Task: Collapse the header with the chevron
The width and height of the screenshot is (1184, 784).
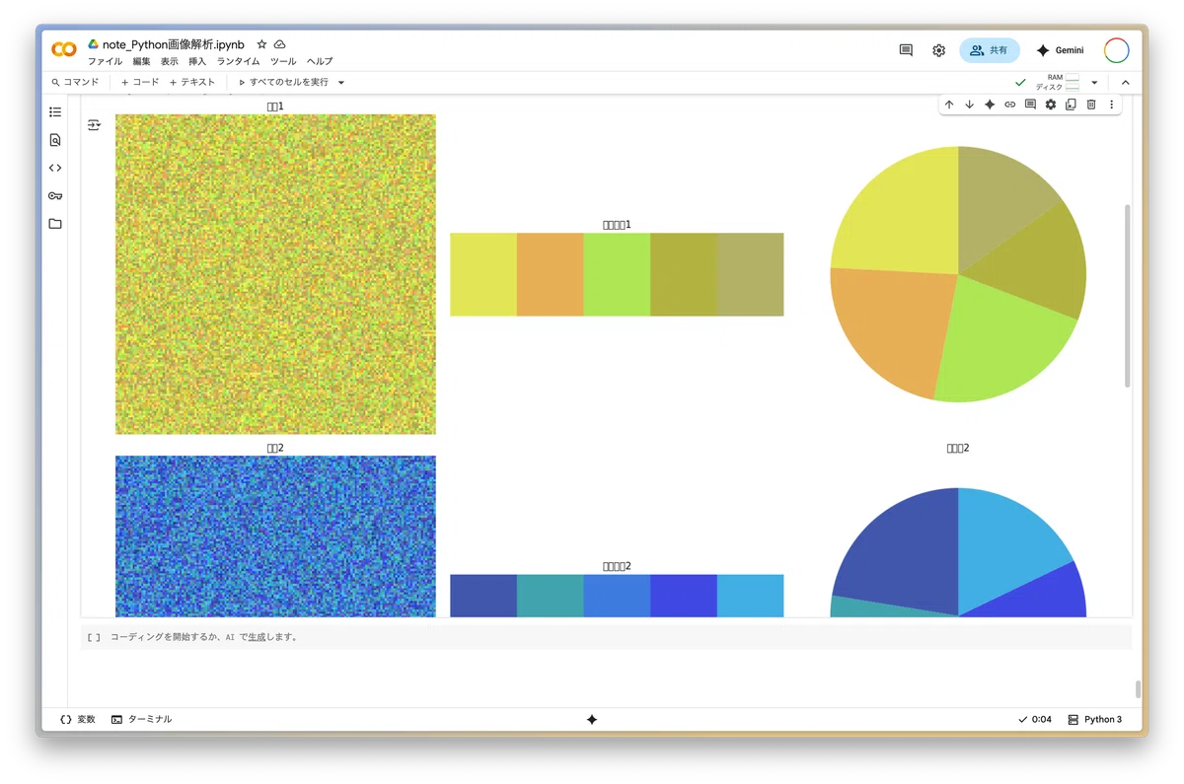Action: pos(1125,83)
